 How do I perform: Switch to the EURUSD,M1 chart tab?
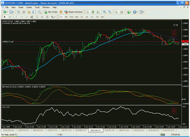pyautogui.click(x=9, y=130)
